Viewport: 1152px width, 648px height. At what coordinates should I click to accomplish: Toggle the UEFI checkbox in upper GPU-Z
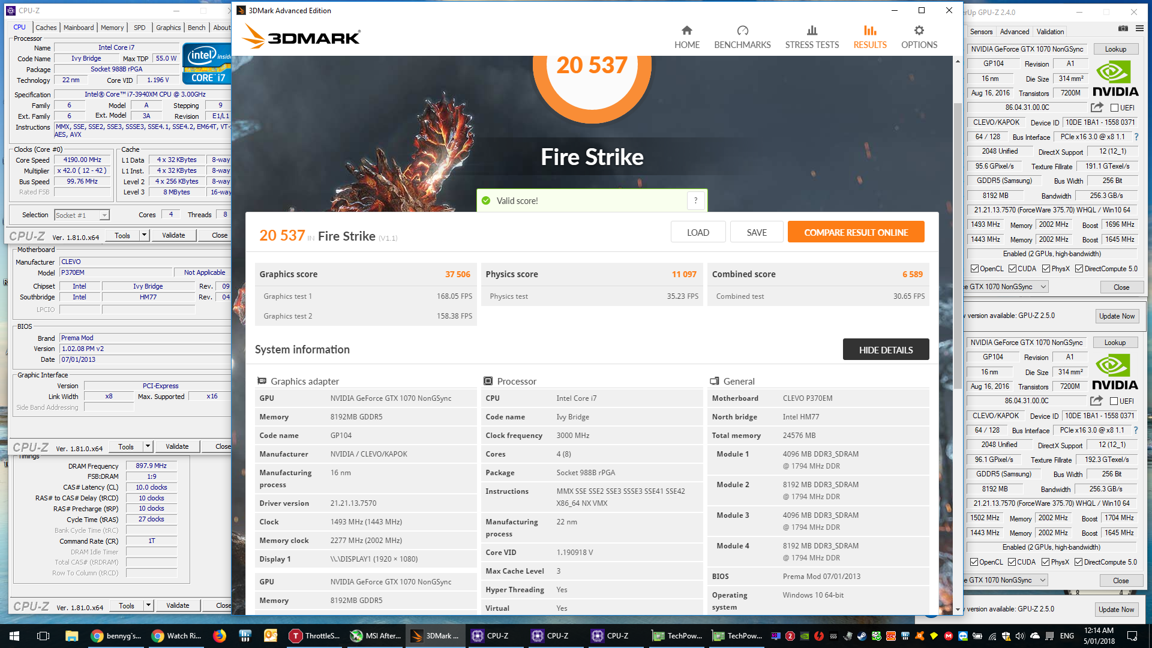point(1114,108)
